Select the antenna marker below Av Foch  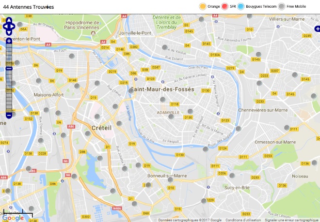(x=72, y=56)
